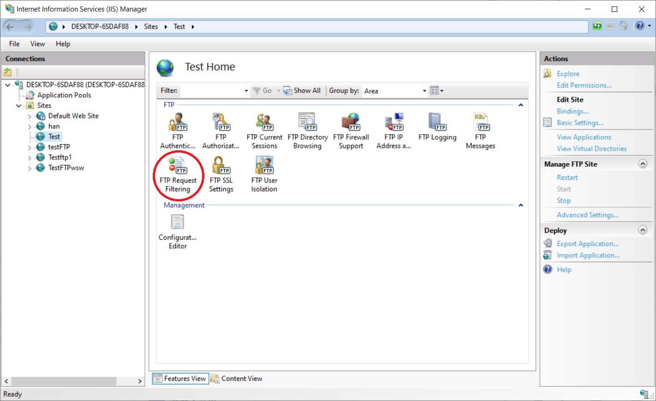Image resolution: width=656 pixels, height=401 pixels.
Task: Switch to Content View tab
Action: 237,378
